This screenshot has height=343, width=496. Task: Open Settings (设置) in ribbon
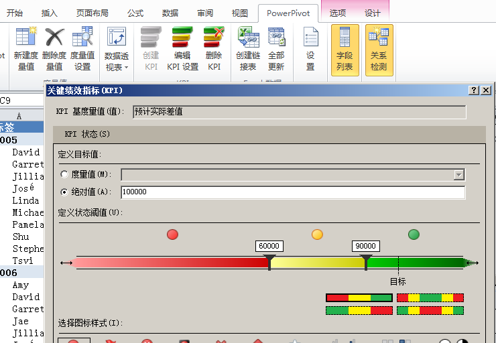point(310,49)
